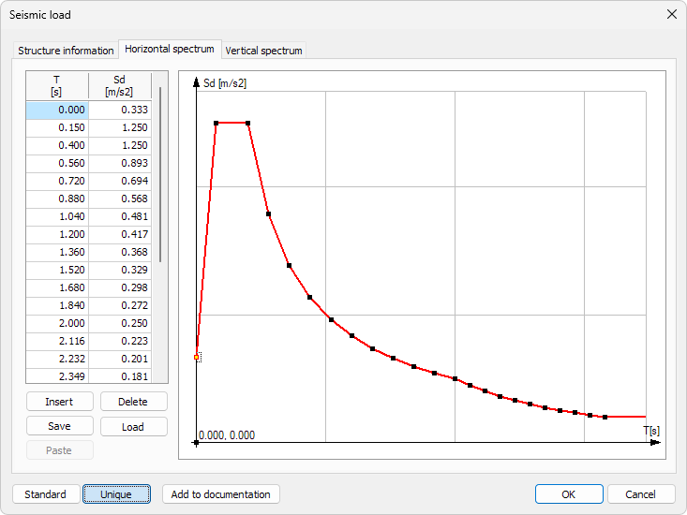Close the Seismic load window
The width and height of the screenshot is (687, 515).
[672, 14]
